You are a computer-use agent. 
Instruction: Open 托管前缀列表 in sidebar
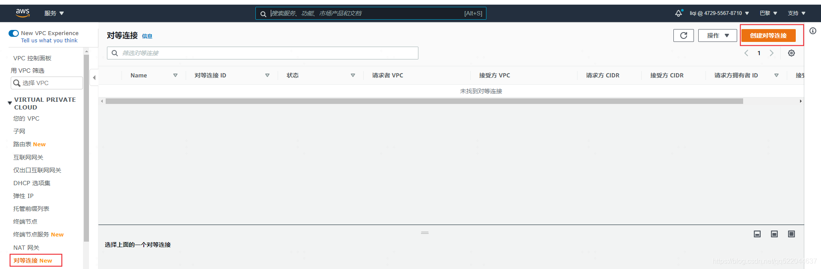pyautogui.click(x=31, y=209)
